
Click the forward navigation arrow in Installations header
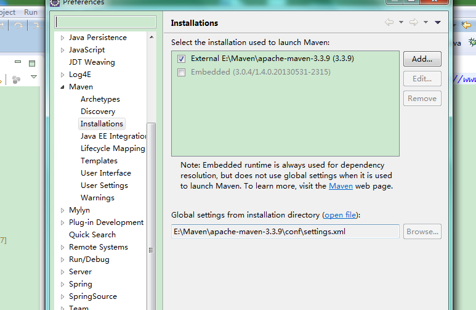413,22
